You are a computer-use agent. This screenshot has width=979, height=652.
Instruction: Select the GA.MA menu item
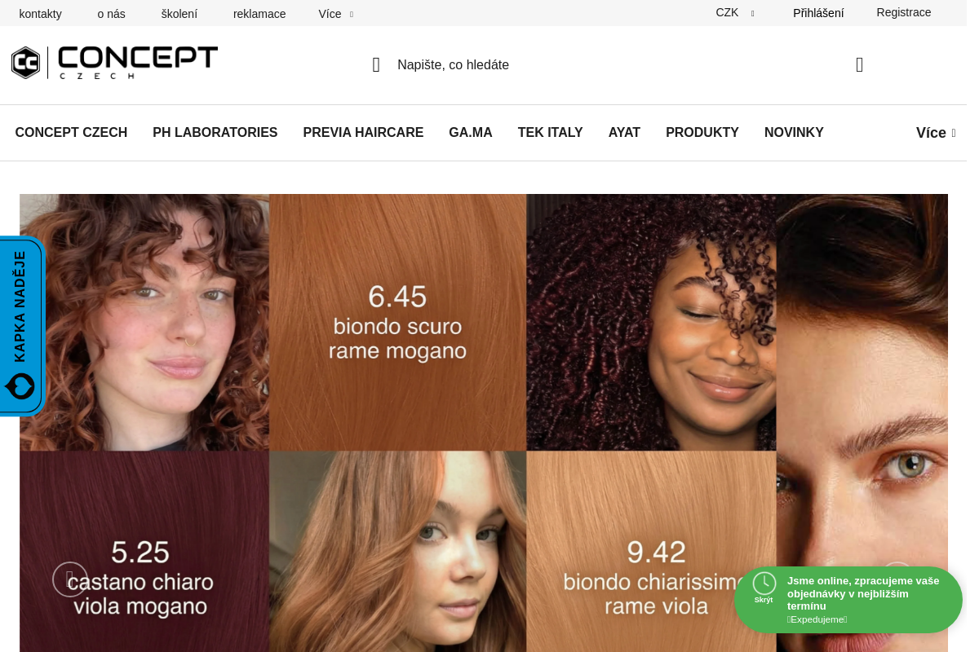click(x=471, y=133)
